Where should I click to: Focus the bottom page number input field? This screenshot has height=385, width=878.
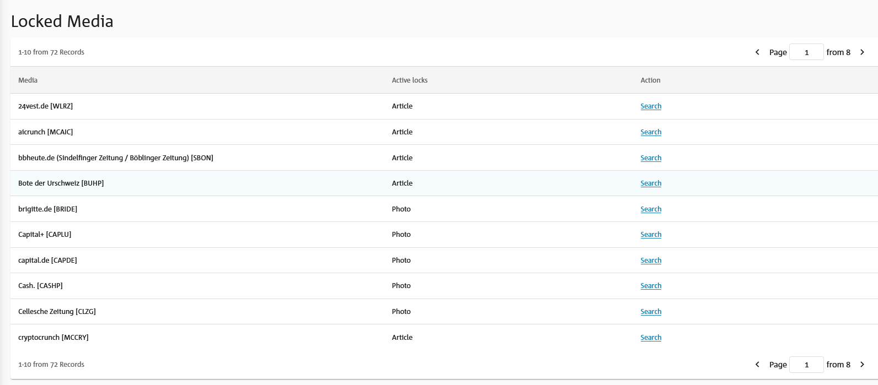[x=806, y=365]
